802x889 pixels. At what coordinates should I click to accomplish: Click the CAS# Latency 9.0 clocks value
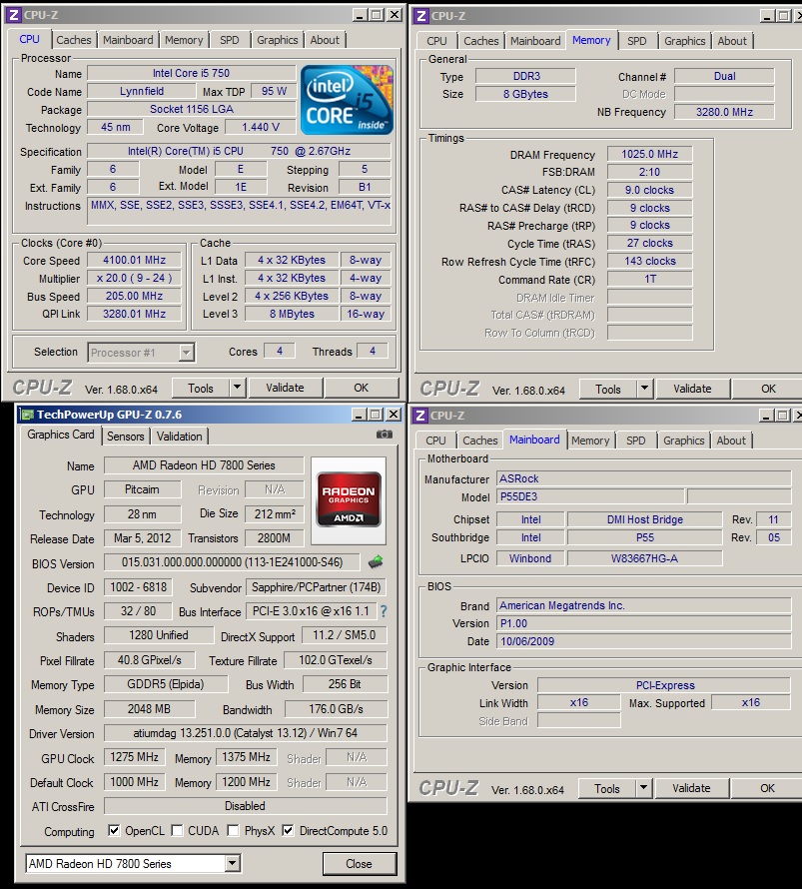tap(649, 190)
